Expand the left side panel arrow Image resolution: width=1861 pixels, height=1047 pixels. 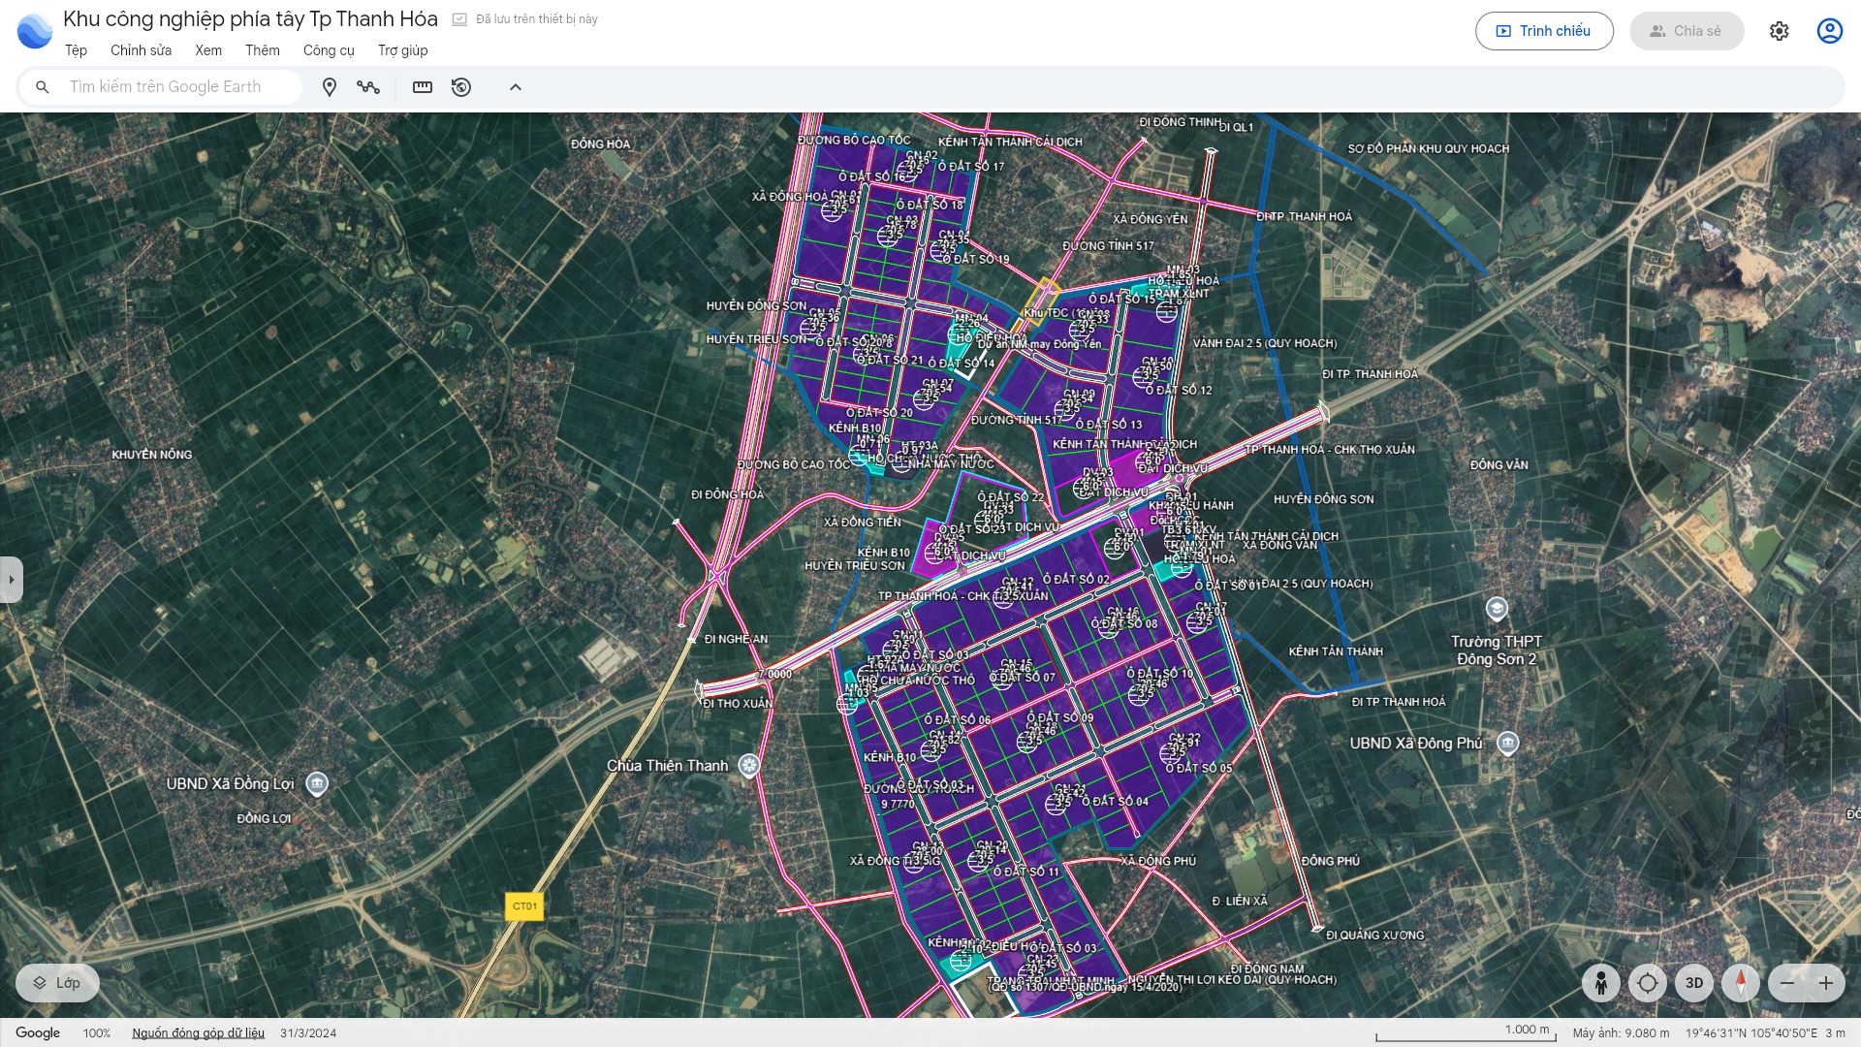pos(12,580)
